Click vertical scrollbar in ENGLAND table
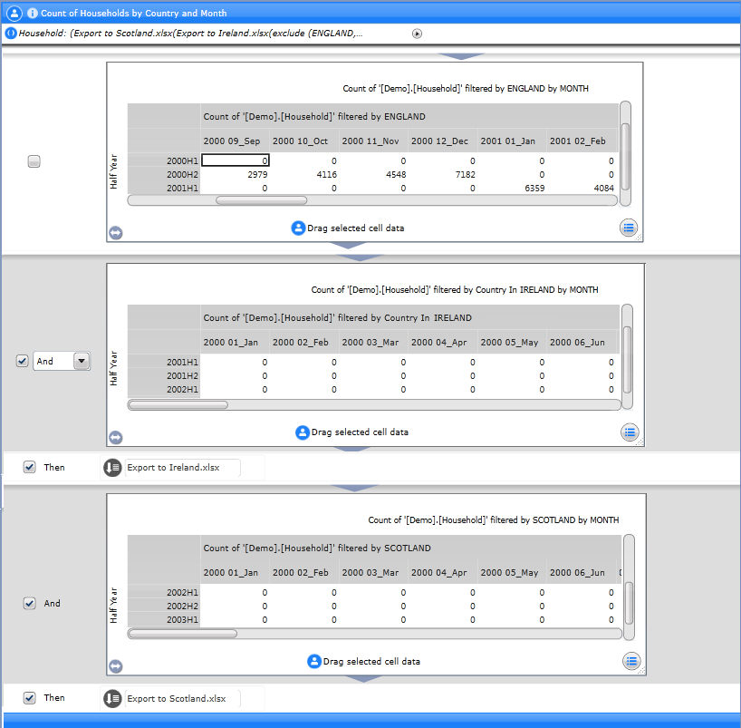 [x=625, y=154]
